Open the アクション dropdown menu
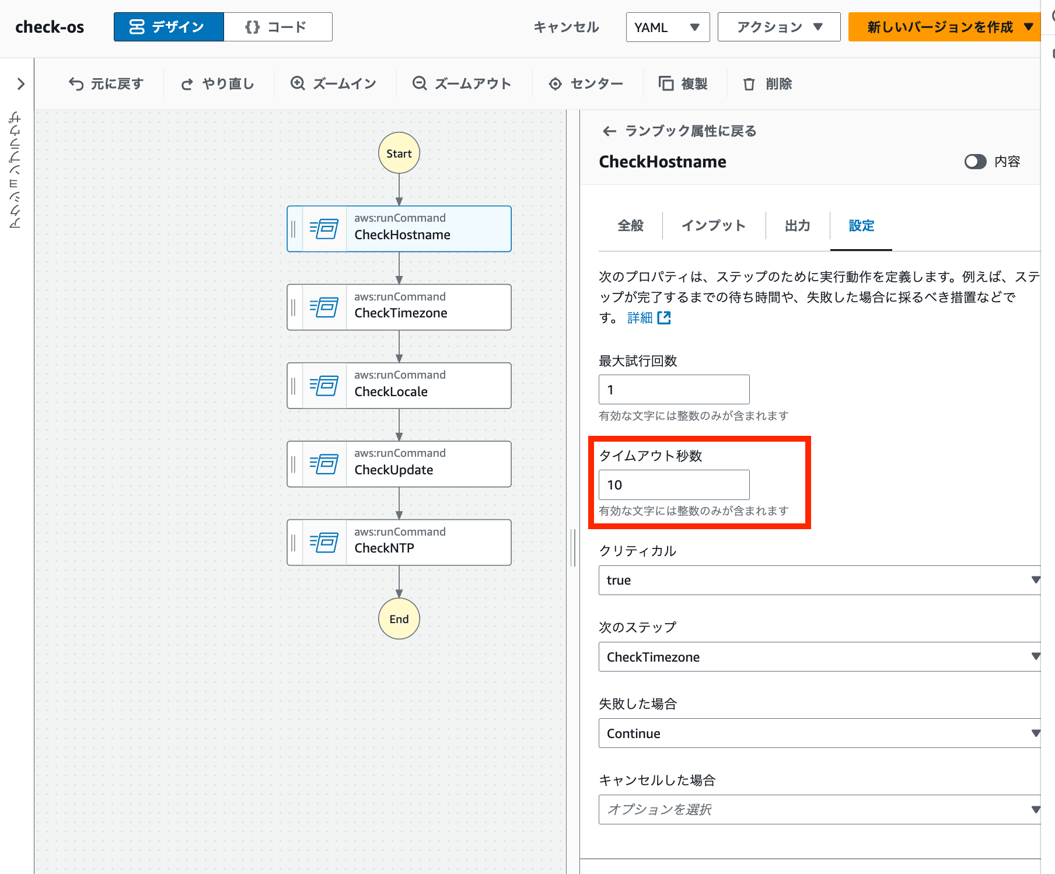1055x874 pixels. click(x=778, y=27)
